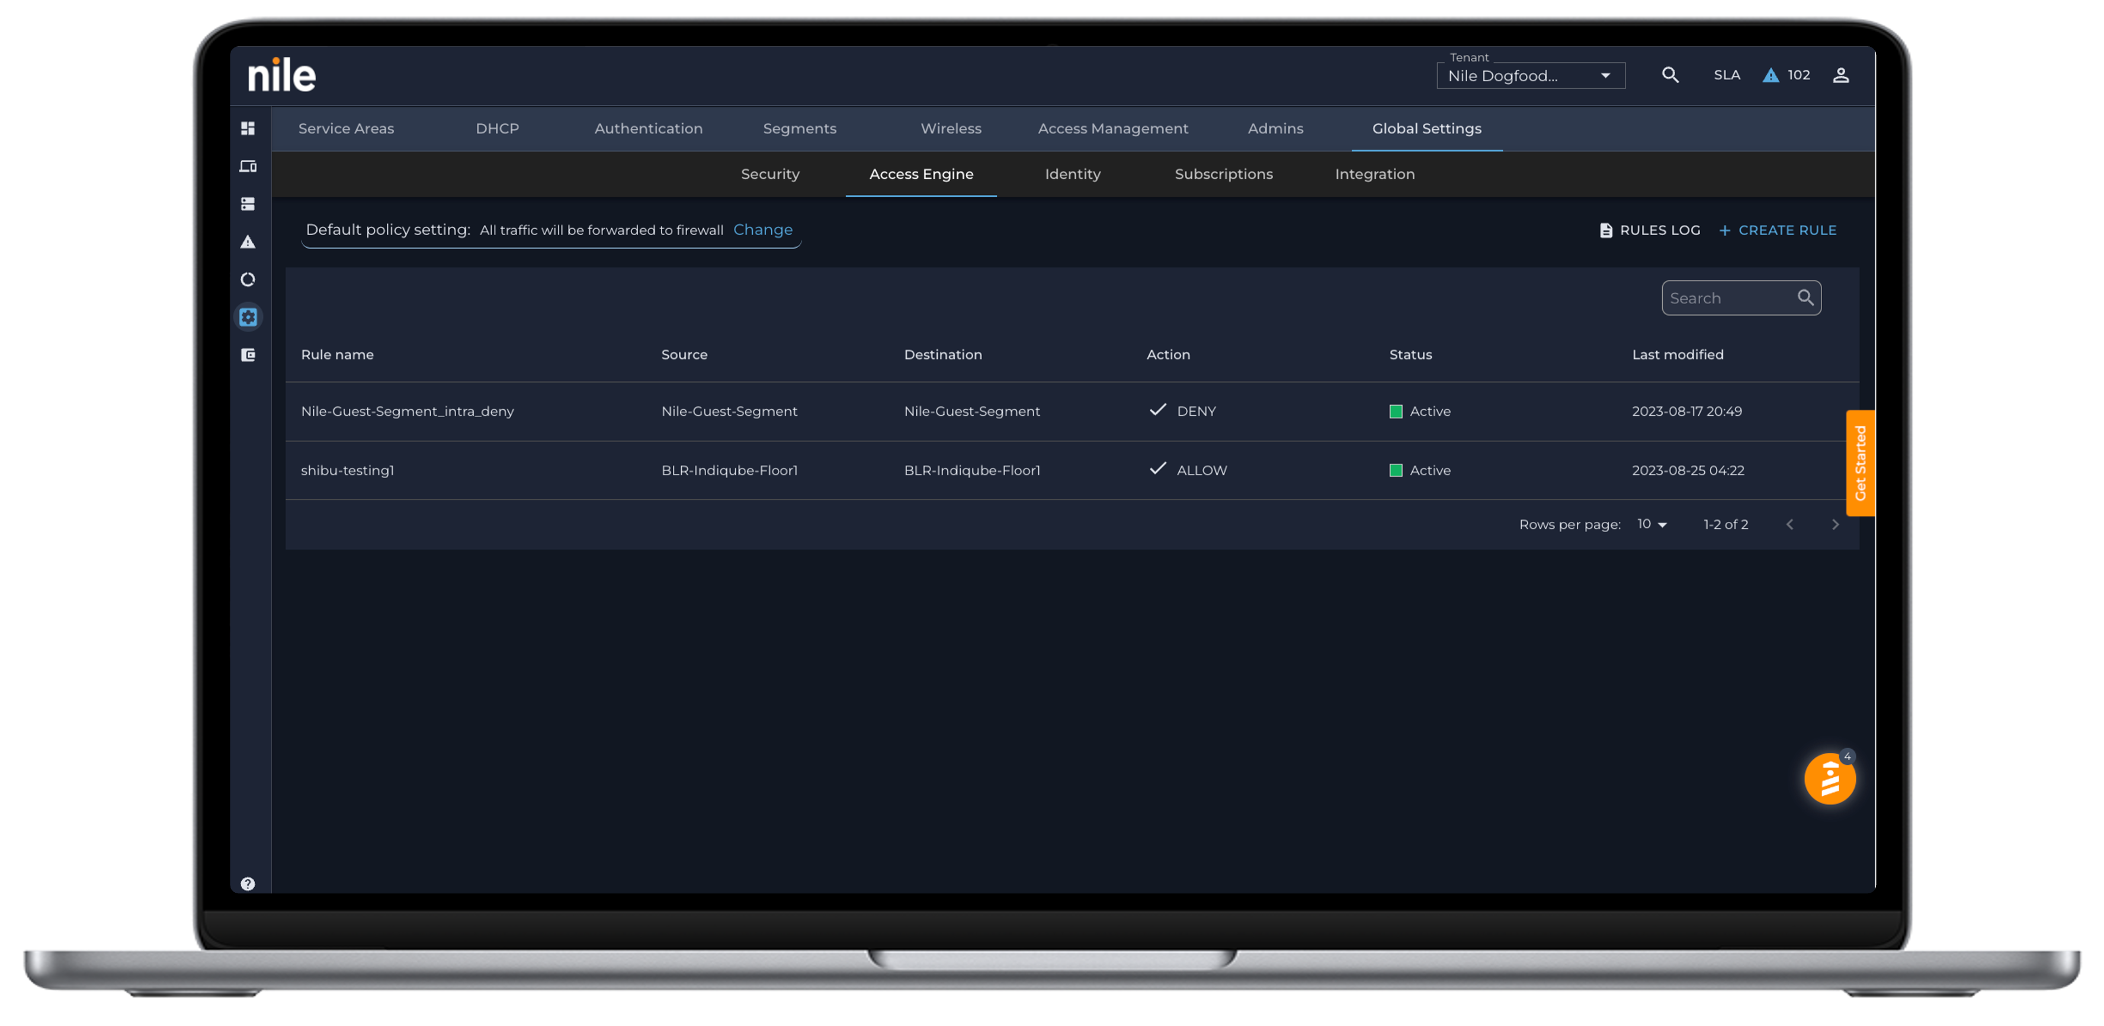Viewport: 2104px width, 1026px height.
Task: Select the Access Engine sub-tab
Action: click(x=920, y=174)
